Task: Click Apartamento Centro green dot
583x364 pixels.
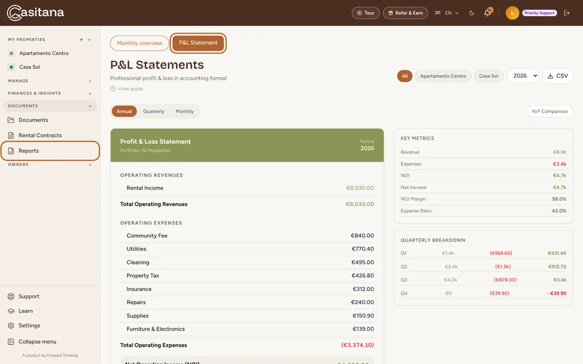Action: (x=11, y=53)
